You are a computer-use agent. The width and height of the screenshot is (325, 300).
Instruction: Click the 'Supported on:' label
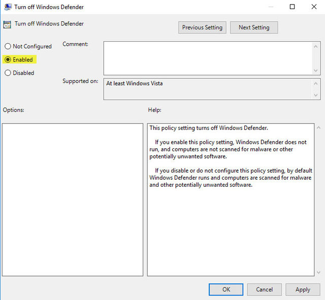click(80, 81)
